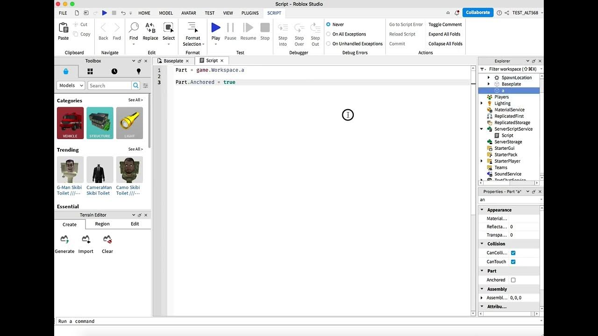Enable the Anchored checkbox
This screenshot has height=336, width=598.
[513, 280]
